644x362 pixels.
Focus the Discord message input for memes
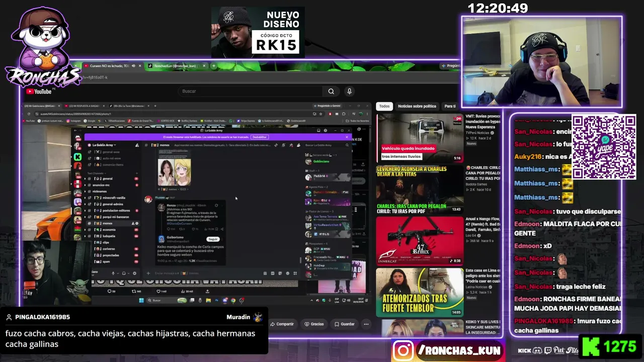(x=206, y=274)
